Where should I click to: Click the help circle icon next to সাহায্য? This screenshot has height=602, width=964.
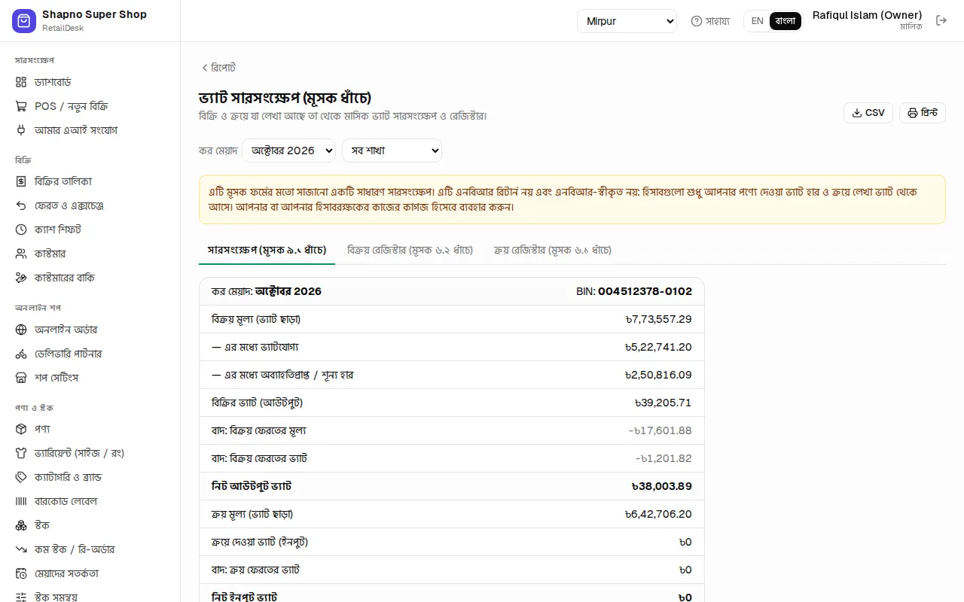point(697,21)
